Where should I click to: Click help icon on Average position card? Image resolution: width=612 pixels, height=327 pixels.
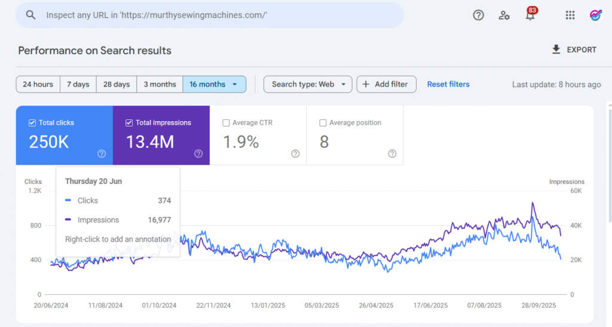coord(392,153)
